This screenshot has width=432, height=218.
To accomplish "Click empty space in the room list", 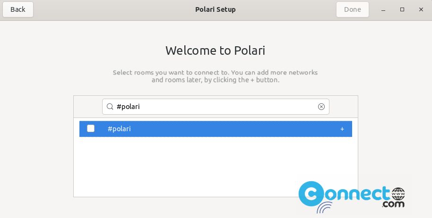I will [x=187, y=166].
